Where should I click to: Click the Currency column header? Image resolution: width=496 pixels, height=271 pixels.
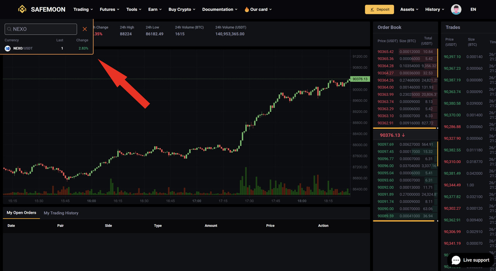(x=12, y=40)
